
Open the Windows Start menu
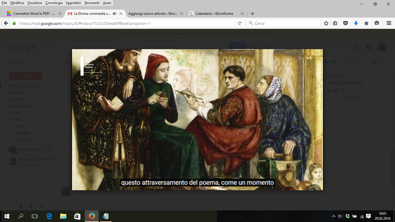point(7,216)
